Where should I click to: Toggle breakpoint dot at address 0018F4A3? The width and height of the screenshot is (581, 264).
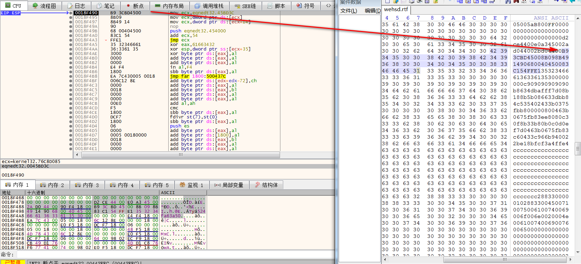[x=71, y=40]
